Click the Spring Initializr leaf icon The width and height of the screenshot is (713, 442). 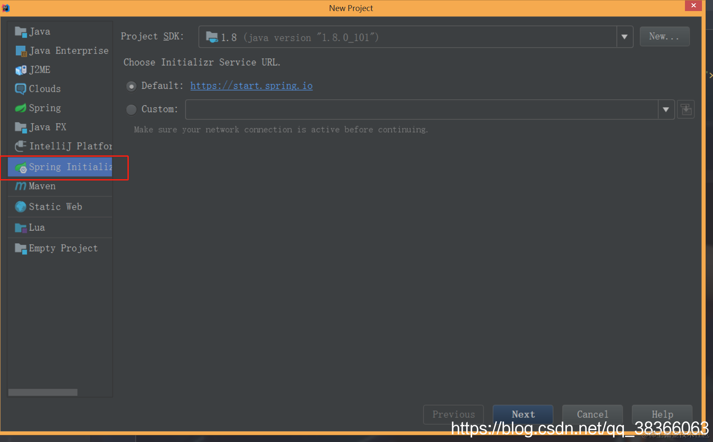click(x=21, y=168)
